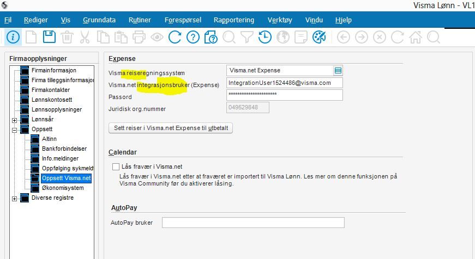Save with the floppy disk icon

49,37
